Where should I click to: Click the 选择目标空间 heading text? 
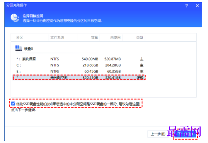click(x=33, y=16)
